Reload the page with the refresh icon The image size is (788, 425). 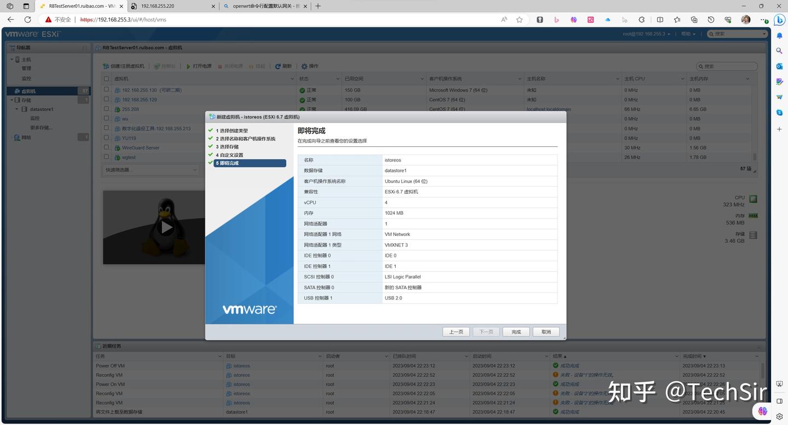pos(28,20)
